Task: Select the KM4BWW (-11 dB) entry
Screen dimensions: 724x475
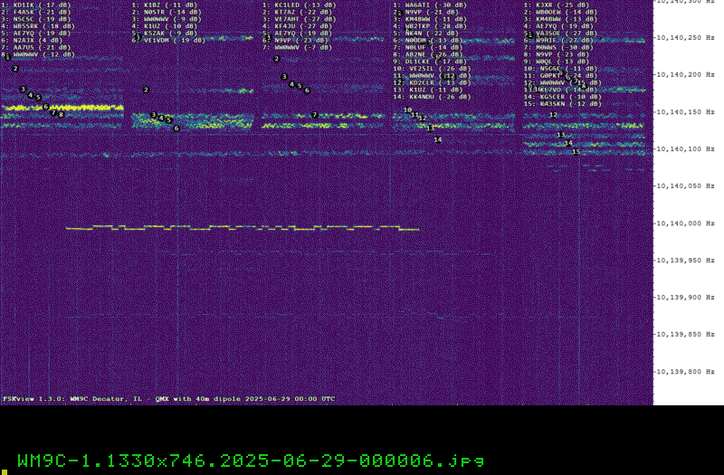Action: point(430,19)
